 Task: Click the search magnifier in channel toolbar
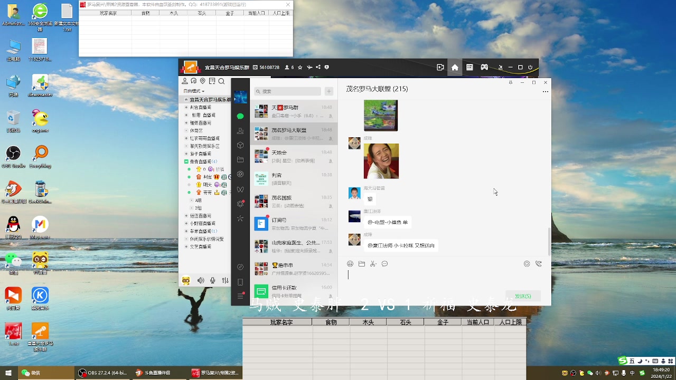[x=221, y=81]
